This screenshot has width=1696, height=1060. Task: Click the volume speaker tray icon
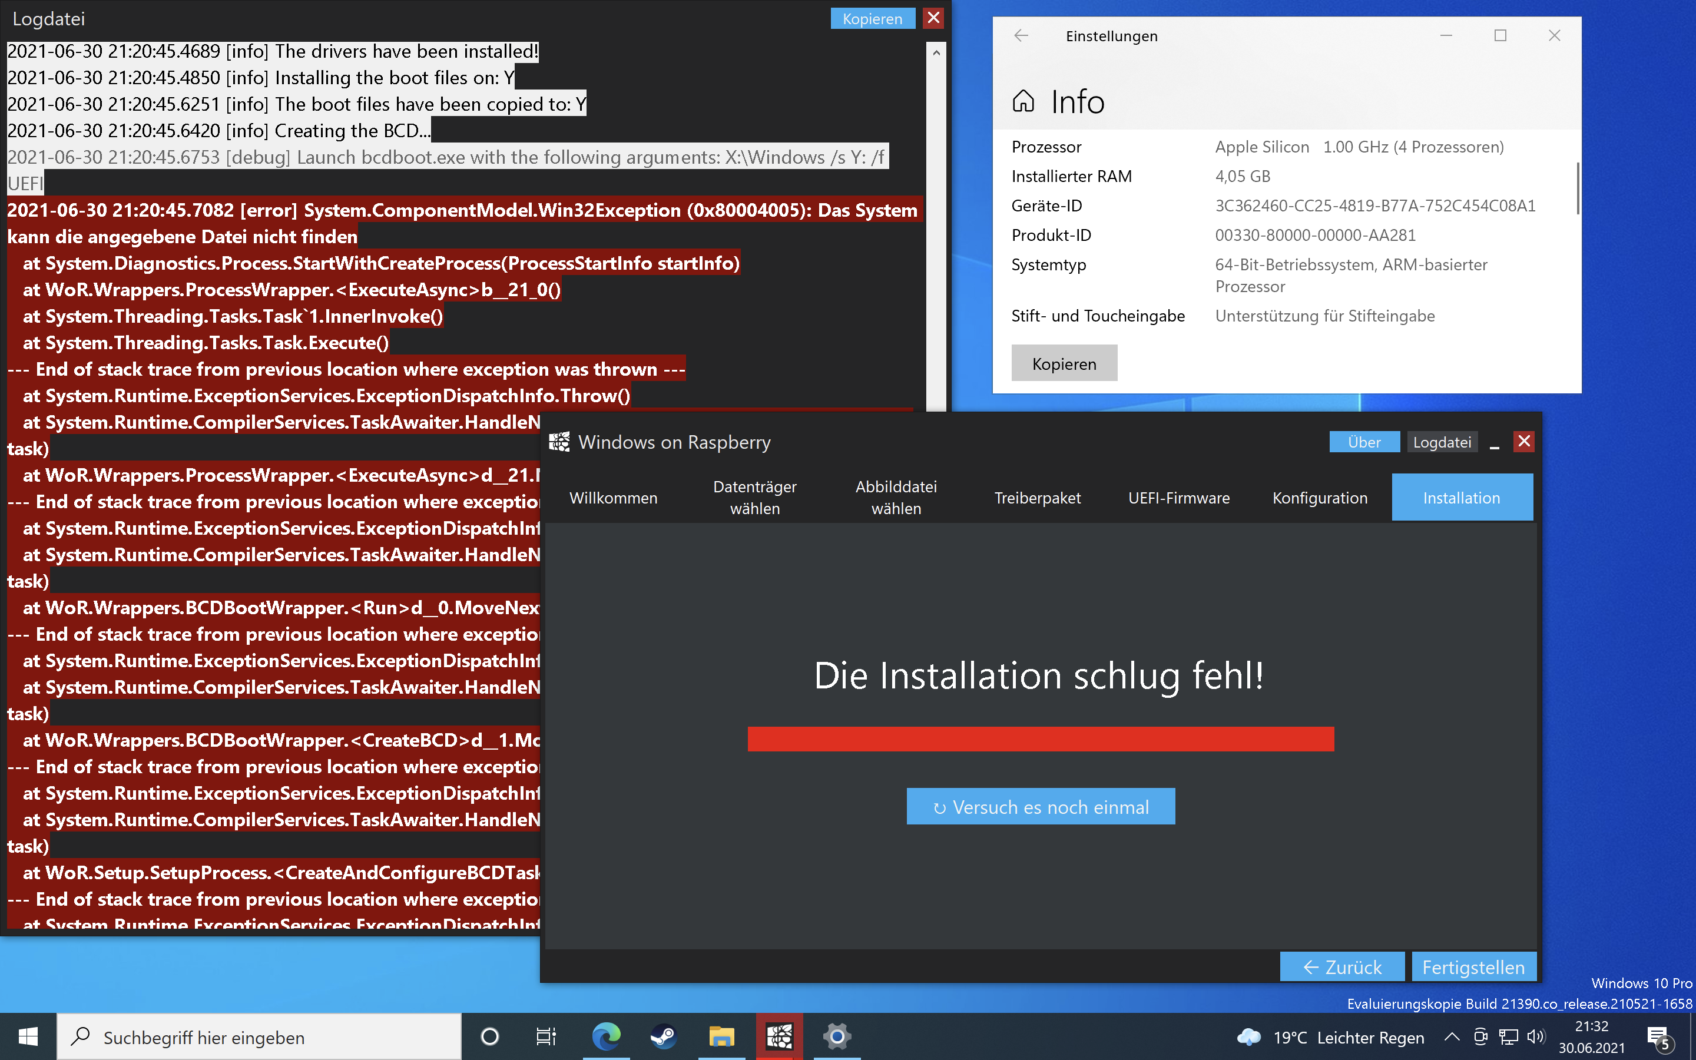pos(1535,1036)
